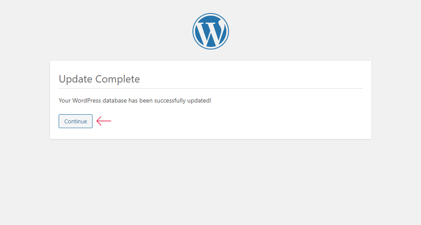Click the Update Complete heading
The width and height of the screenshot is (421, 225).
(99, 79)
